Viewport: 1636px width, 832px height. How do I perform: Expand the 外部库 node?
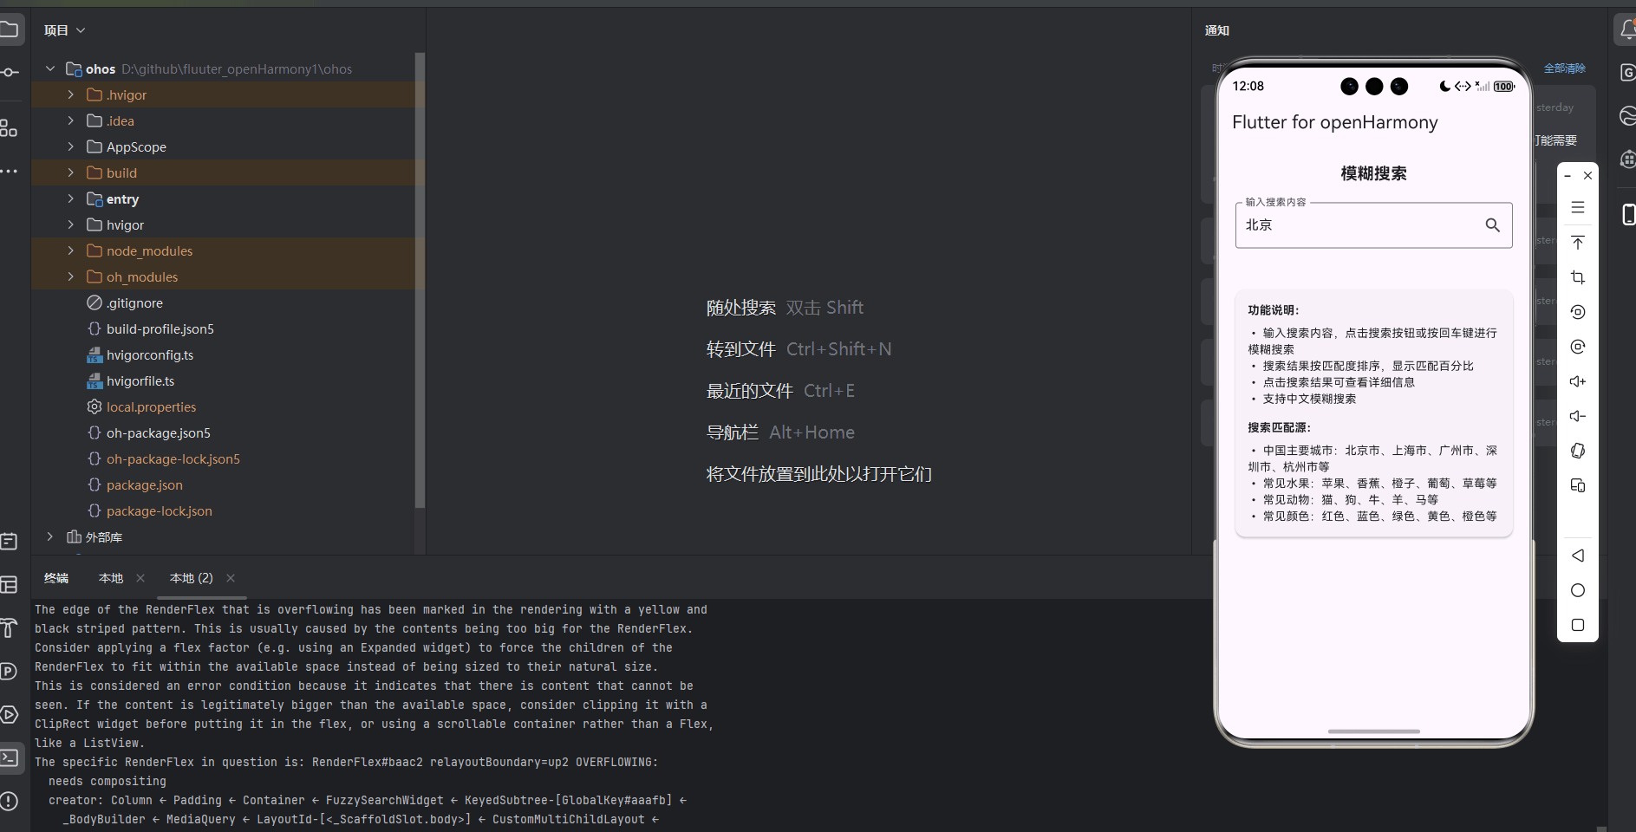50,536
